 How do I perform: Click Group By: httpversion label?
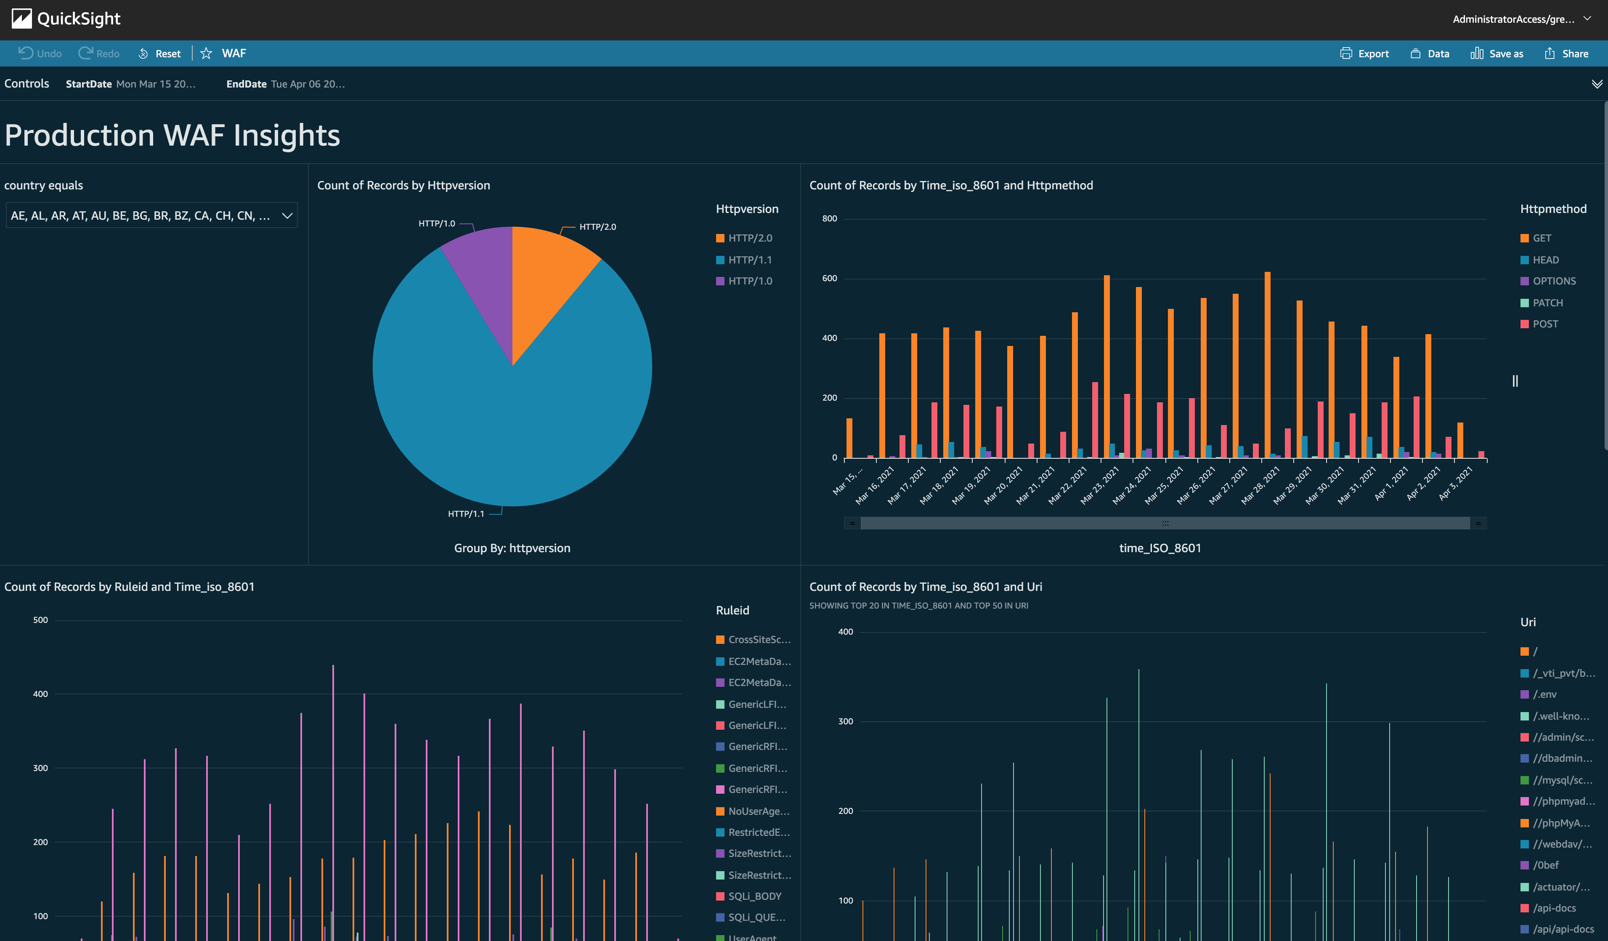512,548
